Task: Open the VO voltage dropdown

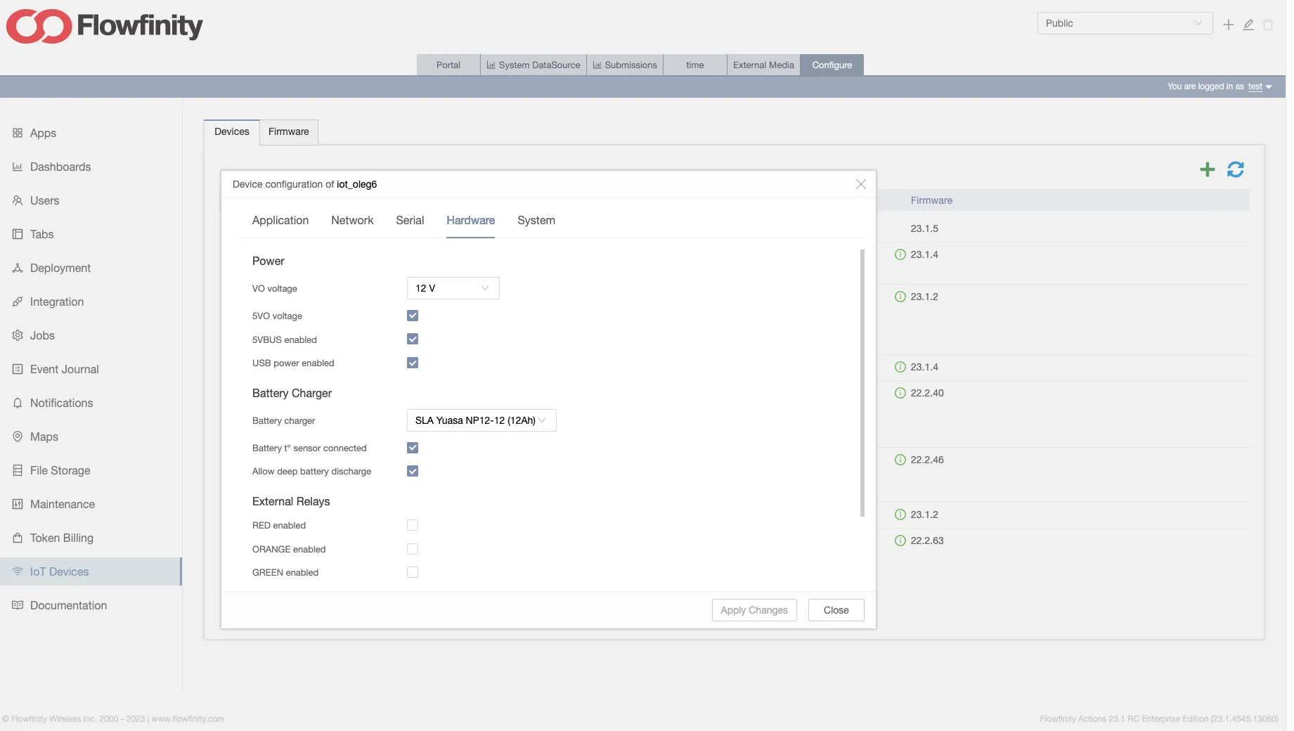Action: [453, 288]
